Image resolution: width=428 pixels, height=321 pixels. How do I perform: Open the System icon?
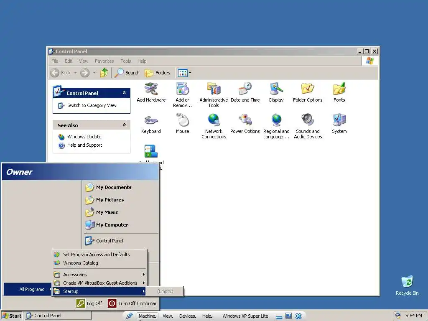(339, 123)
